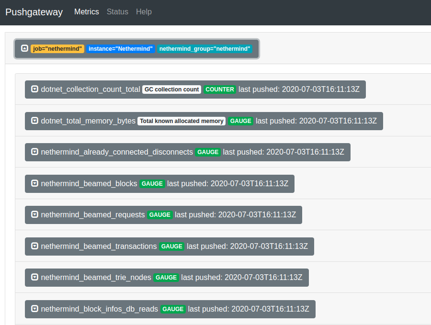Expand nethermind_beamed_blocks caret icon
The image size is (431, 325).
34,183
